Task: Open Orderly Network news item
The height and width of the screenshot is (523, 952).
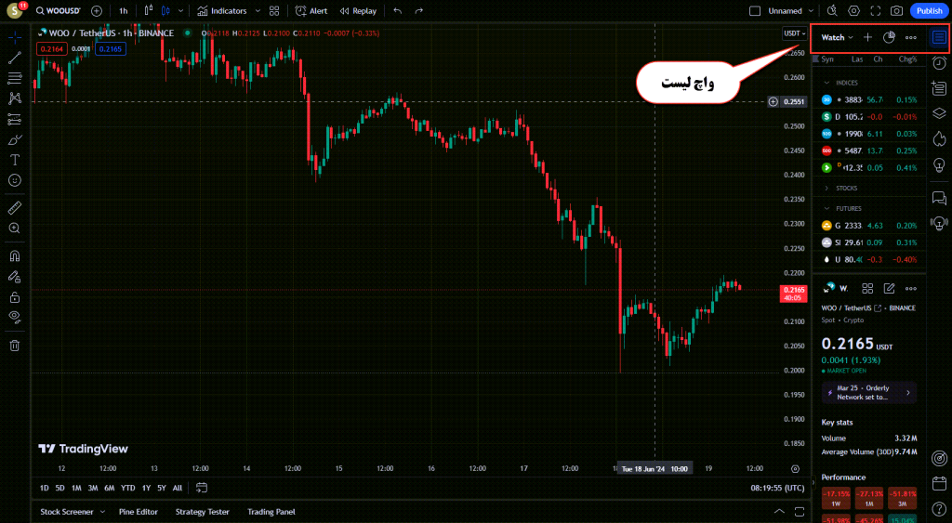Action: pyautogui.click(x=869, y=393)
